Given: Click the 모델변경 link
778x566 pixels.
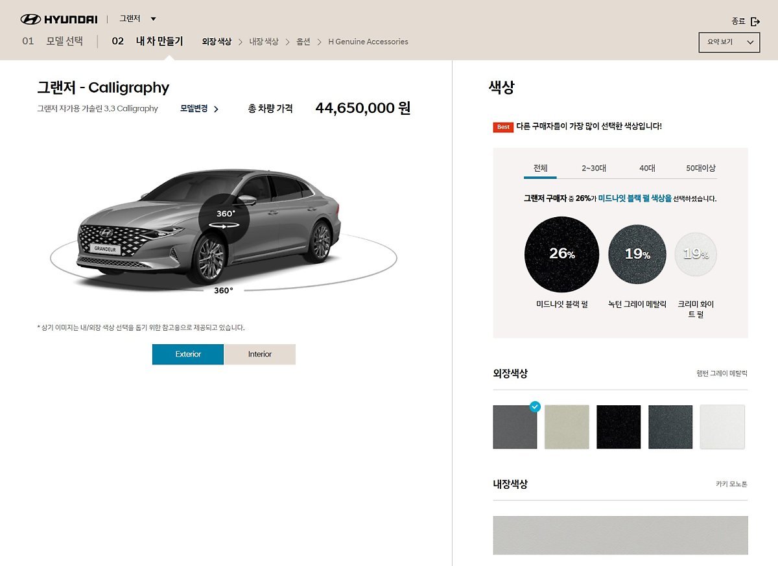Looking at the screenshot, I should click(194, 108).
